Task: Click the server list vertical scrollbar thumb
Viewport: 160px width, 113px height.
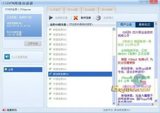Action: [x=114, y=78]
